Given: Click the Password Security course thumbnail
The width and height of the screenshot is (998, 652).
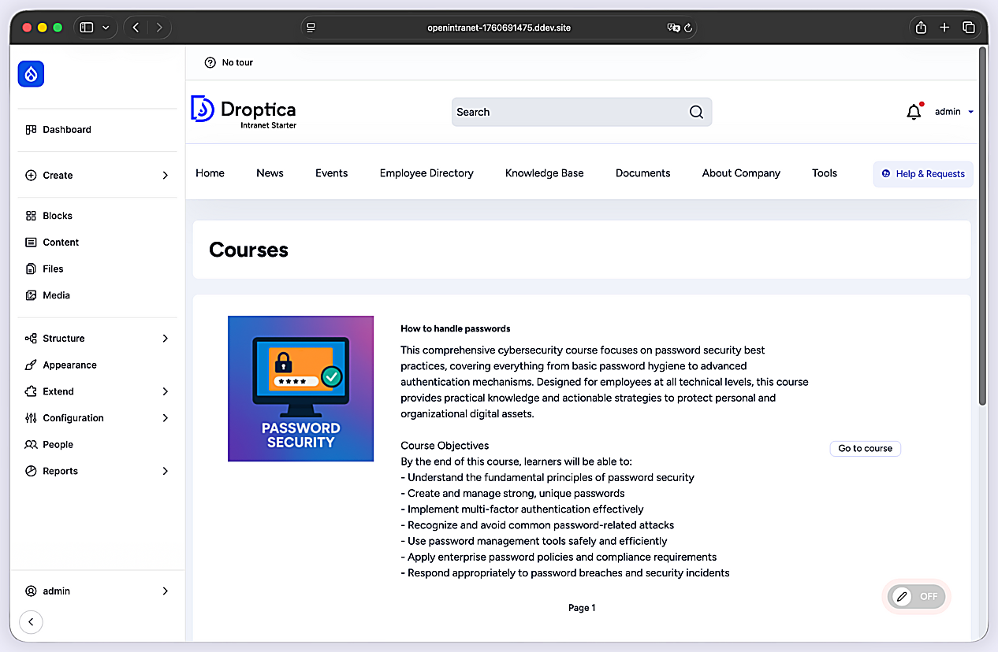Looking at the screenshot, I should 300,388.
